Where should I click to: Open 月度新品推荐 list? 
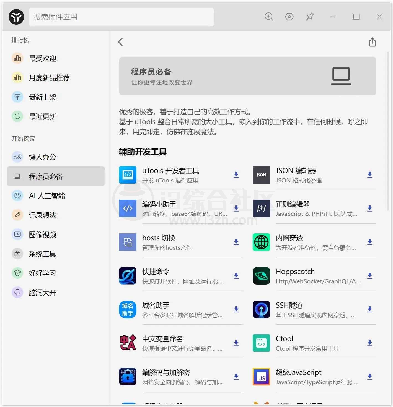pyautogui.click(x=56, y=78)
